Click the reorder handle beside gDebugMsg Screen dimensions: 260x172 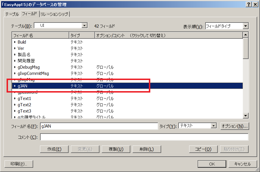pyautogui.click(x=15, y=67)
